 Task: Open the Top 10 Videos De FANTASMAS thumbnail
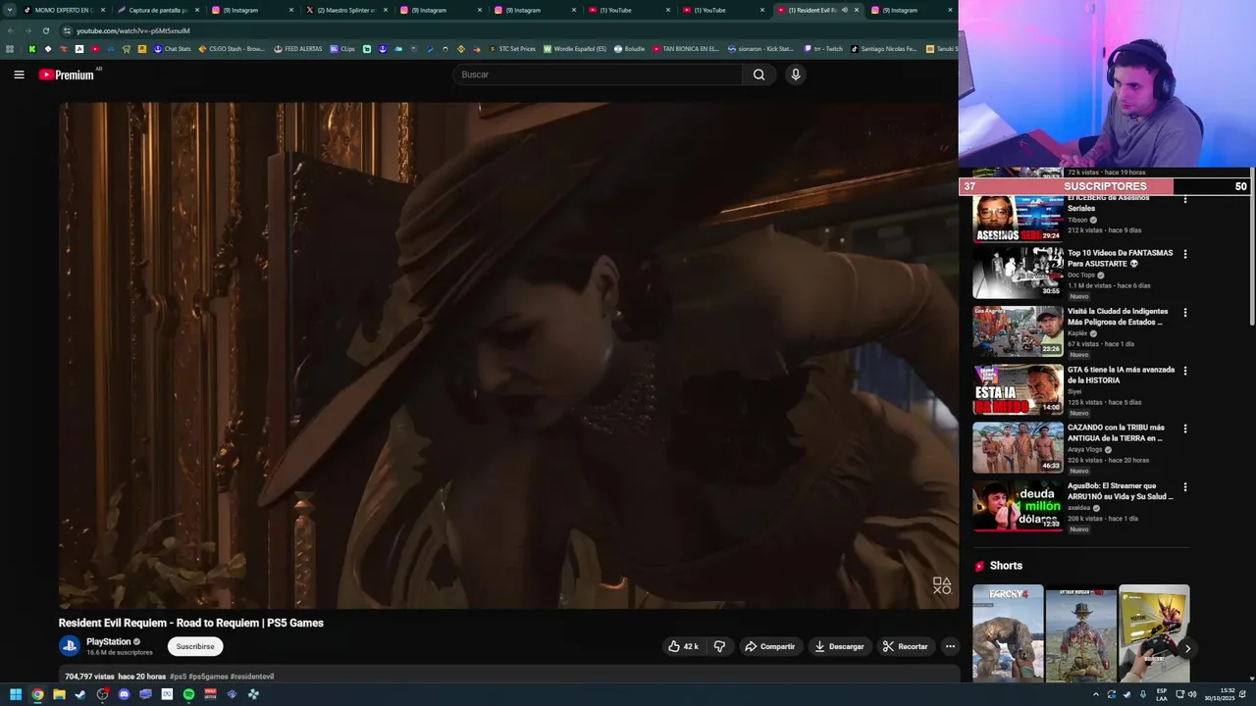coord(1018,273)
